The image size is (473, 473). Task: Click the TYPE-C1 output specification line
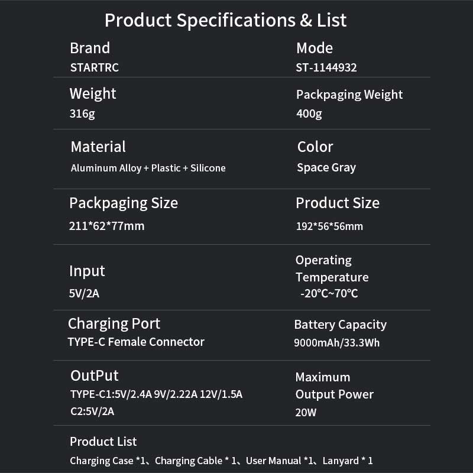pos(156,394)
